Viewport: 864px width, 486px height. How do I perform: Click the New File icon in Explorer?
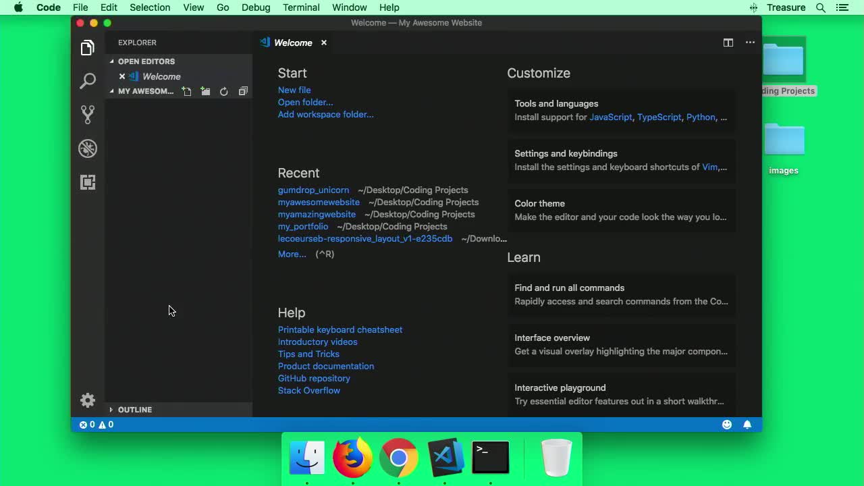tap(187, 91)
